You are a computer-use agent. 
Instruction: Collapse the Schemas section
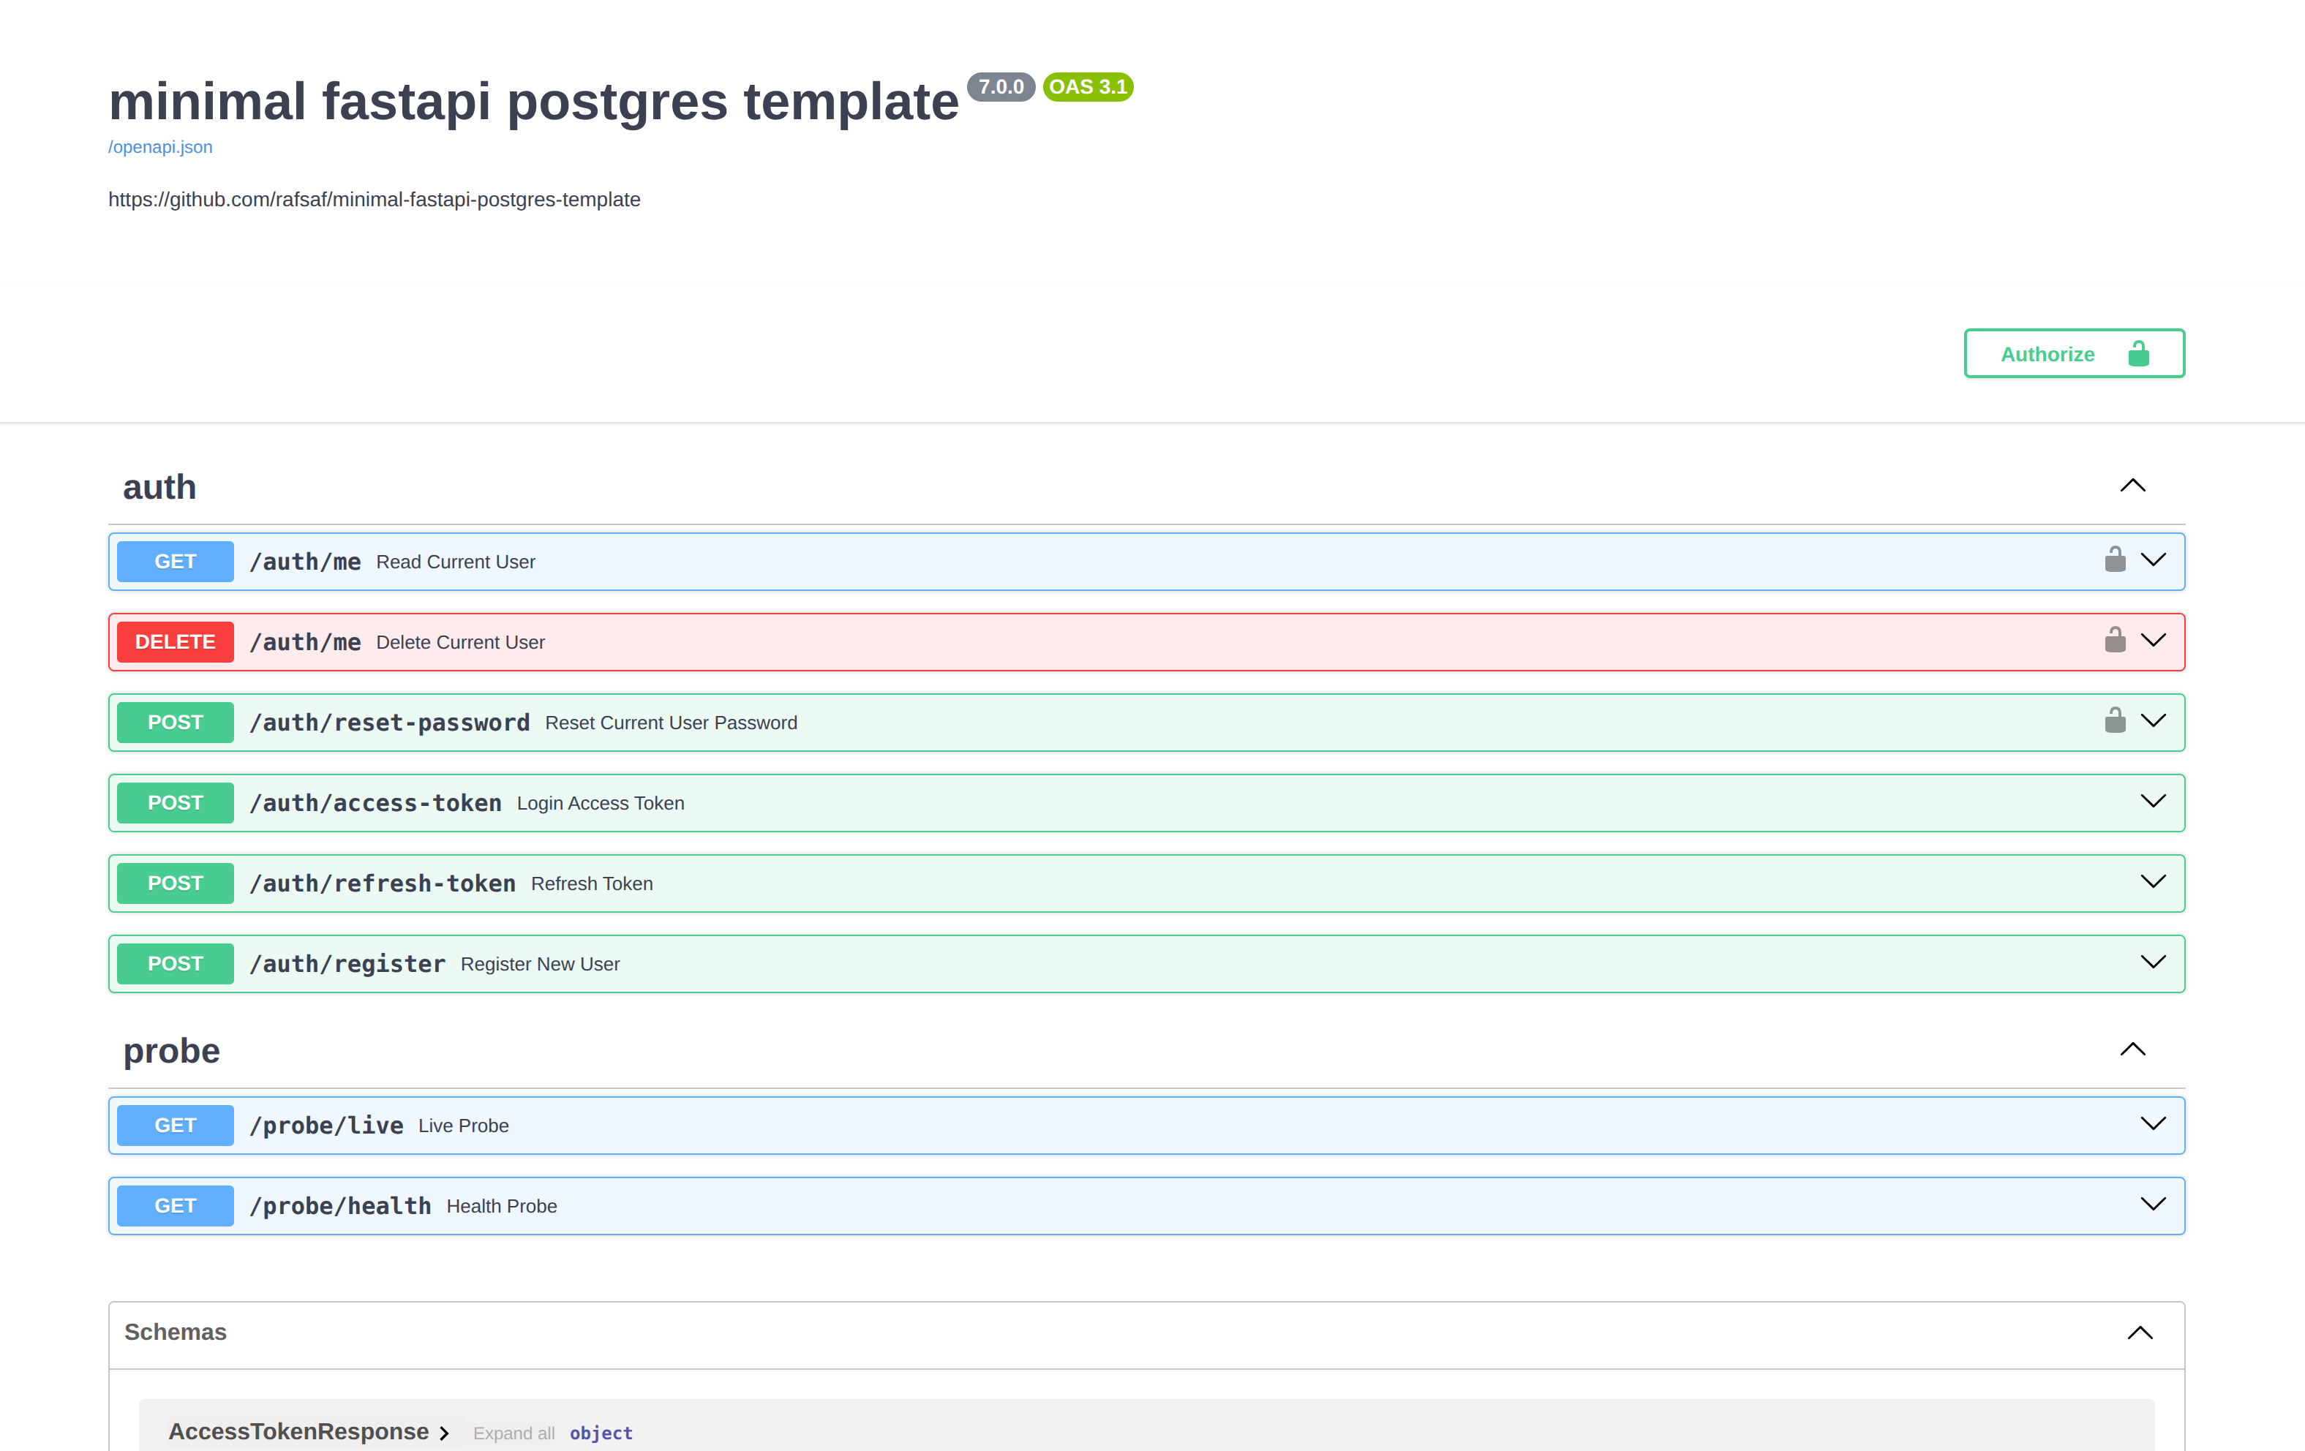click(2141, 1333)
